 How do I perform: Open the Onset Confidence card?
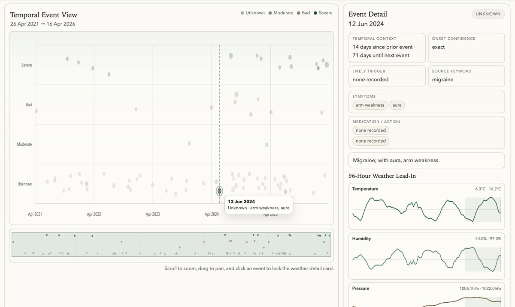click(x=467, y=48)
